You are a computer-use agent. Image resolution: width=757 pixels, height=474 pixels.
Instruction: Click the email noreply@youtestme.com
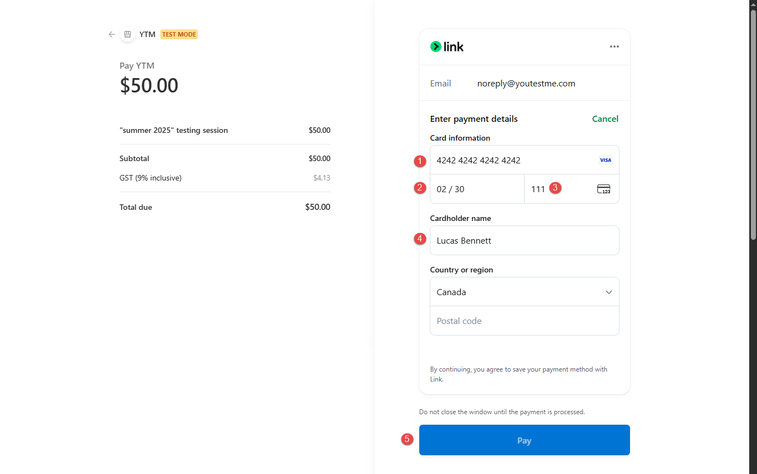[x=526, y=84]
